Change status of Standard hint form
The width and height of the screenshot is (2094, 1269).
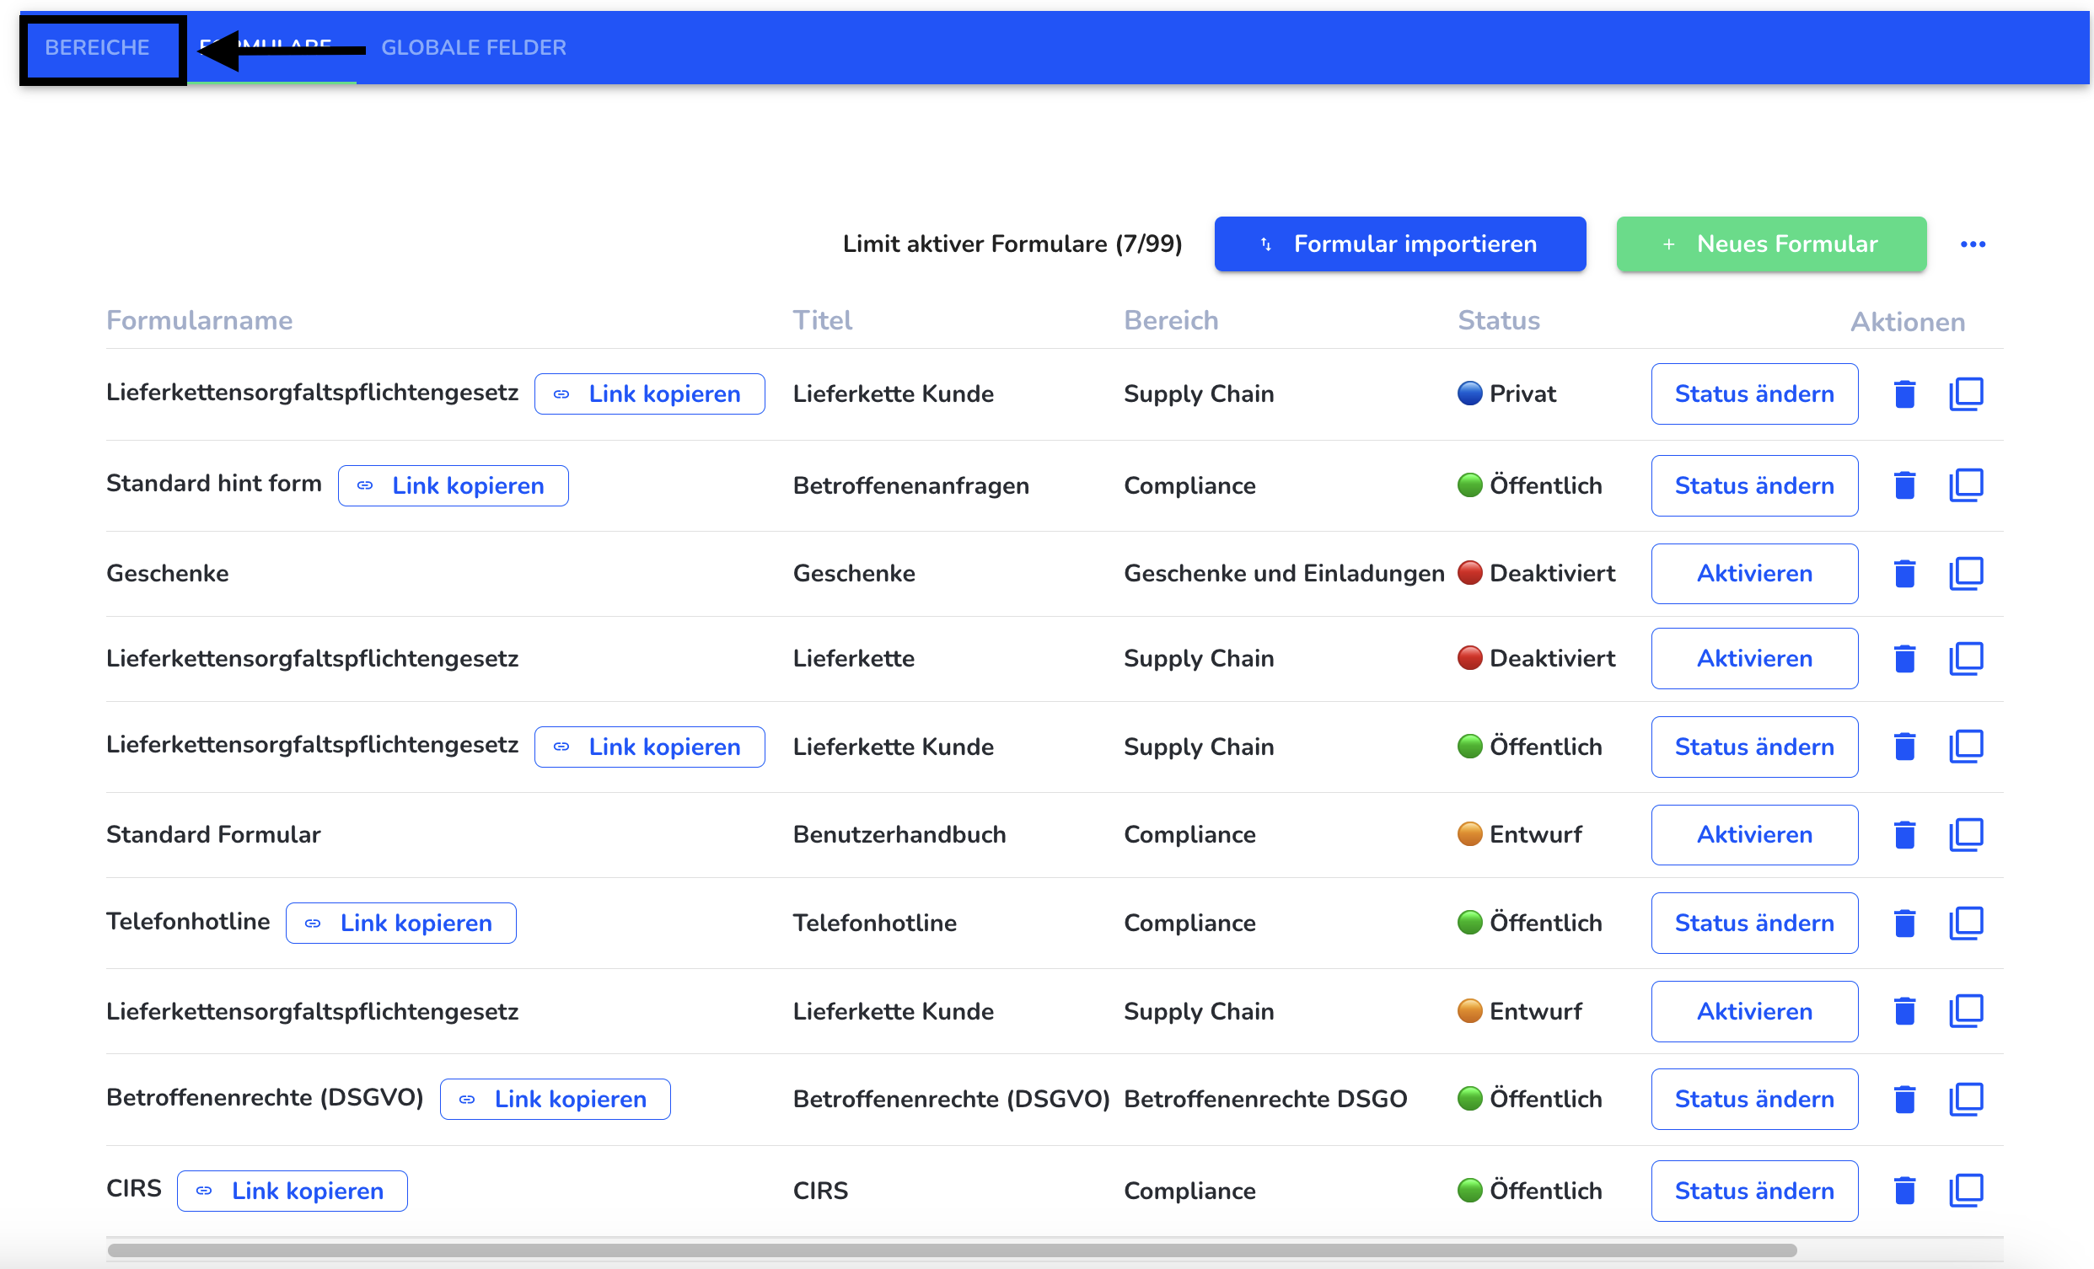point(1754,486)
